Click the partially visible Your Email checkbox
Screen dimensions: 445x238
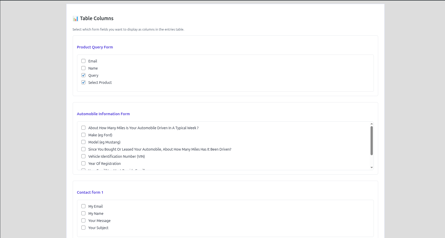(x=83, y=169)
